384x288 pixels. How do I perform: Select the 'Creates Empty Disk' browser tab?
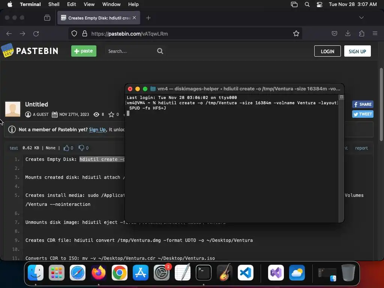99,18
